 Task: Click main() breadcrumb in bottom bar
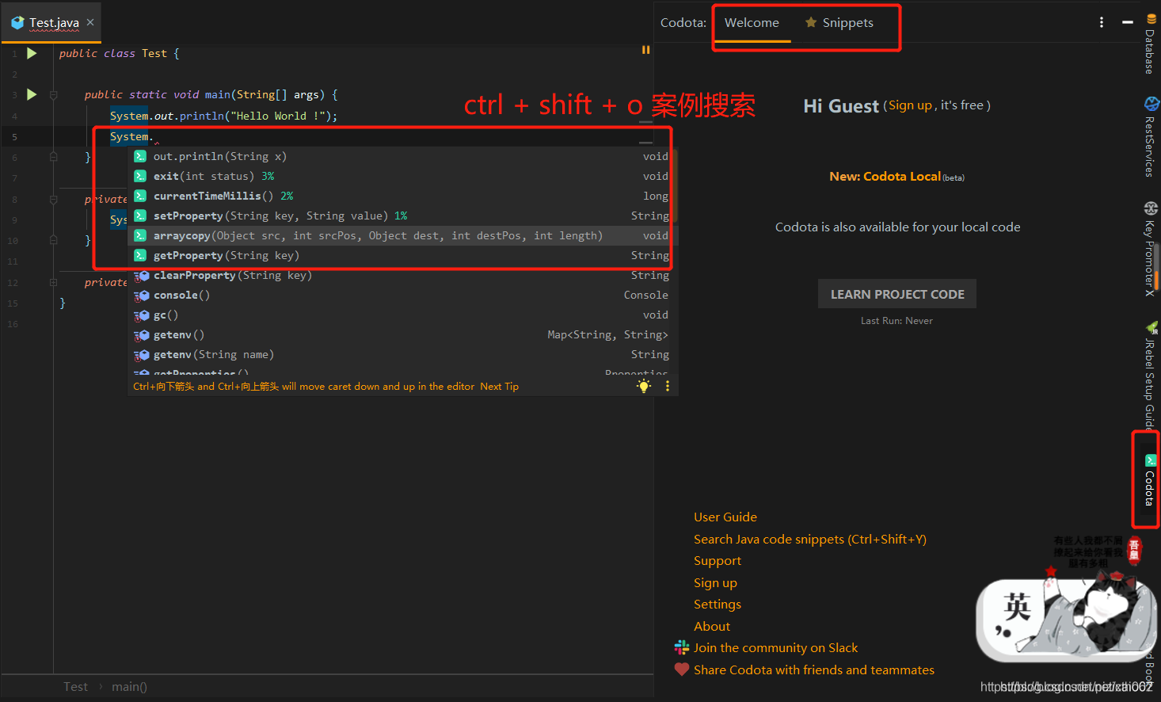click(x=129, y=687)
